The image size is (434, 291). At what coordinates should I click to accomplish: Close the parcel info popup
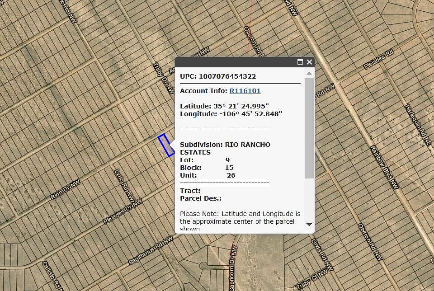[309, 62]
